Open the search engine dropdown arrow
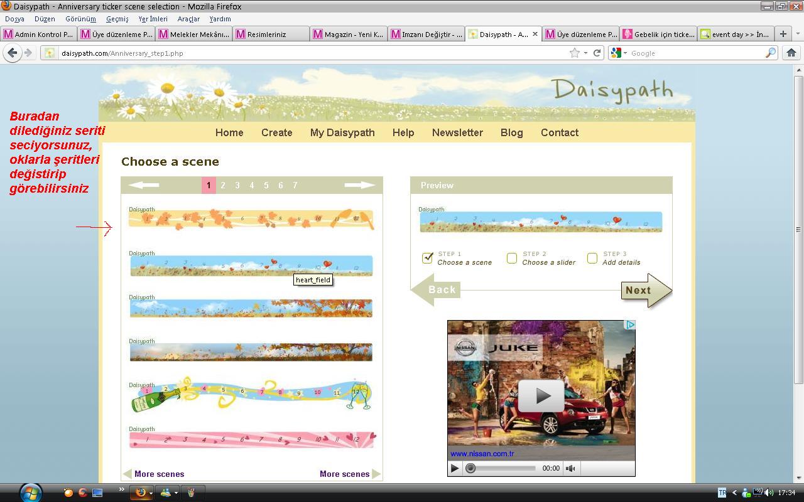 tap(625, 53)
